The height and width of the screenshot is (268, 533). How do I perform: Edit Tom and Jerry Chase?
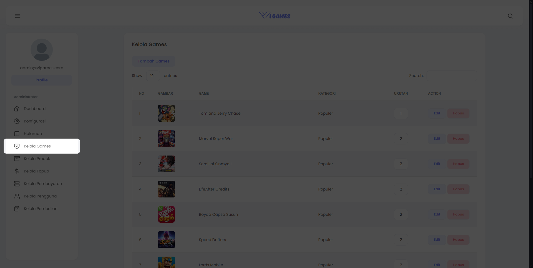coord(437,113)
